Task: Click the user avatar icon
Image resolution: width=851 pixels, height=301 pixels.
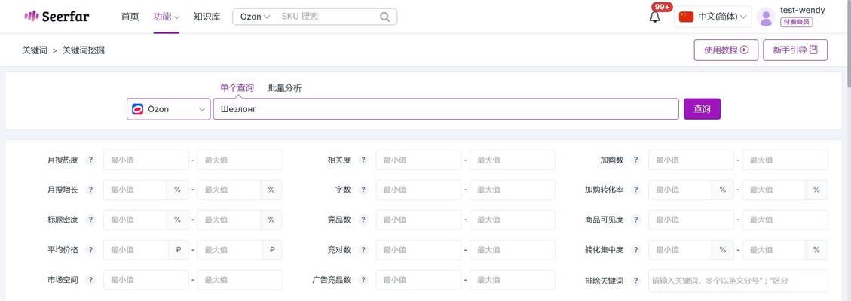Action: [766, 17]
